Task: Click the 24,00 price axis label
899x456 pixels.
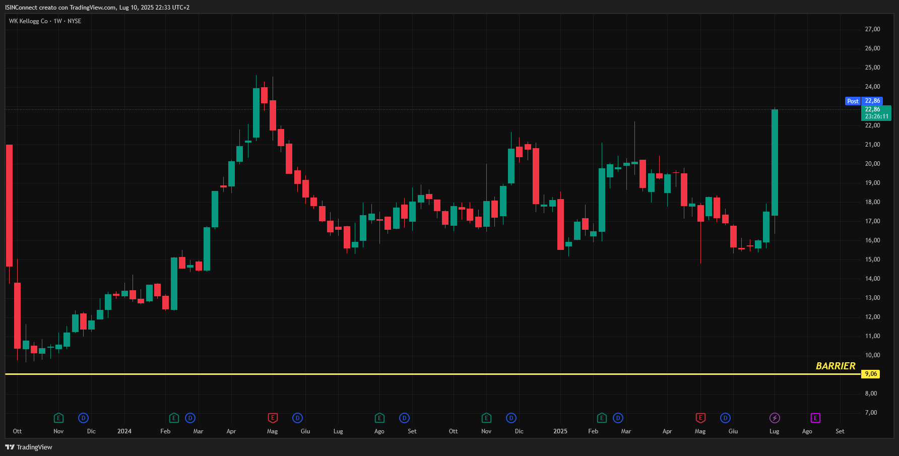Action: (872, 87)
